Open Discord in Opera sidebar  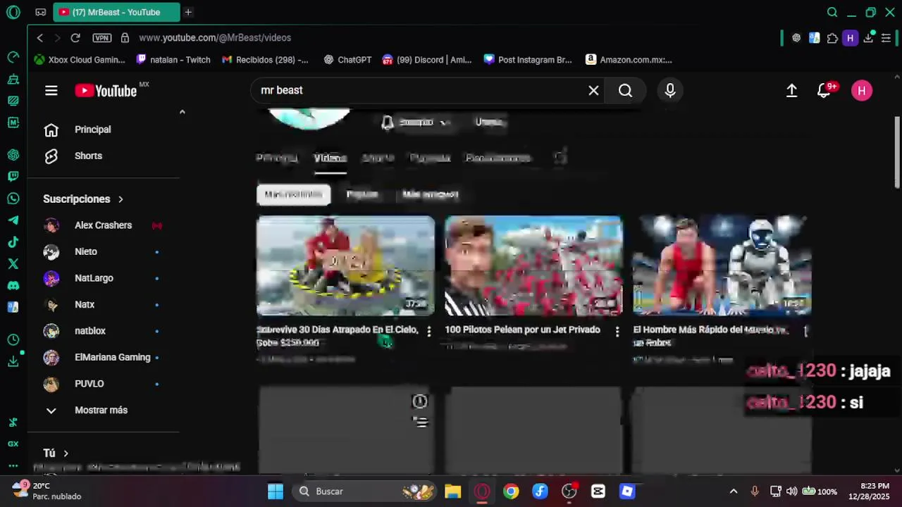click(13, 285)
